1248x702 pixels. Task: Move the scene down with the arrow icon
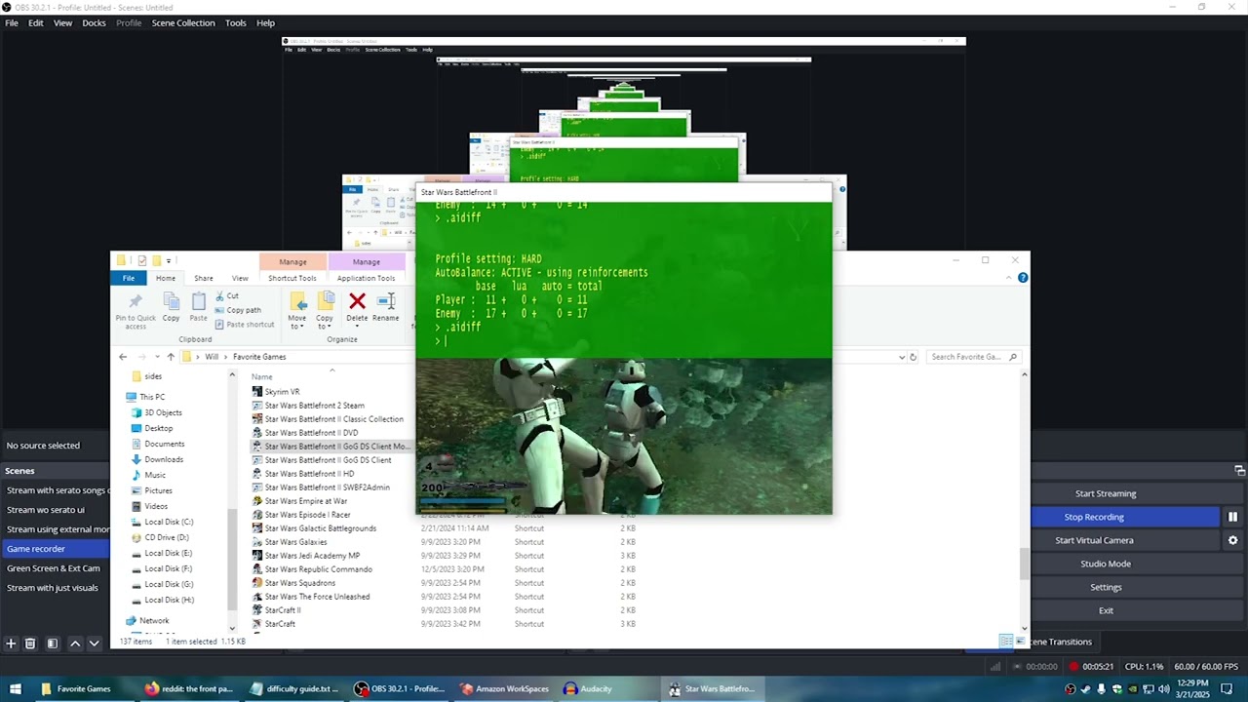pyautogui.click(x=94, y=643)
